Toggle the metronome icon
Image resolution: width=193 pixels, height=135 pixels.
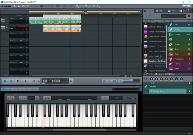point(71,81)
